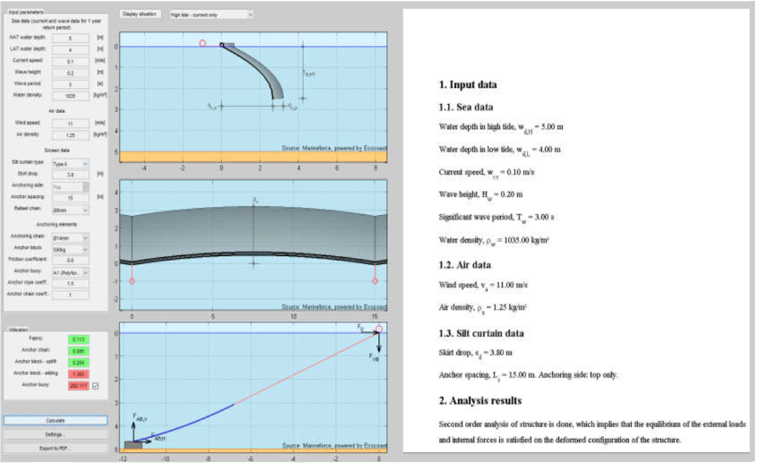Image resolution: width=763 pixels, height=467 pixels.
Task: Click the red anchor circle in top plot
Action: (x=202, y=44)
